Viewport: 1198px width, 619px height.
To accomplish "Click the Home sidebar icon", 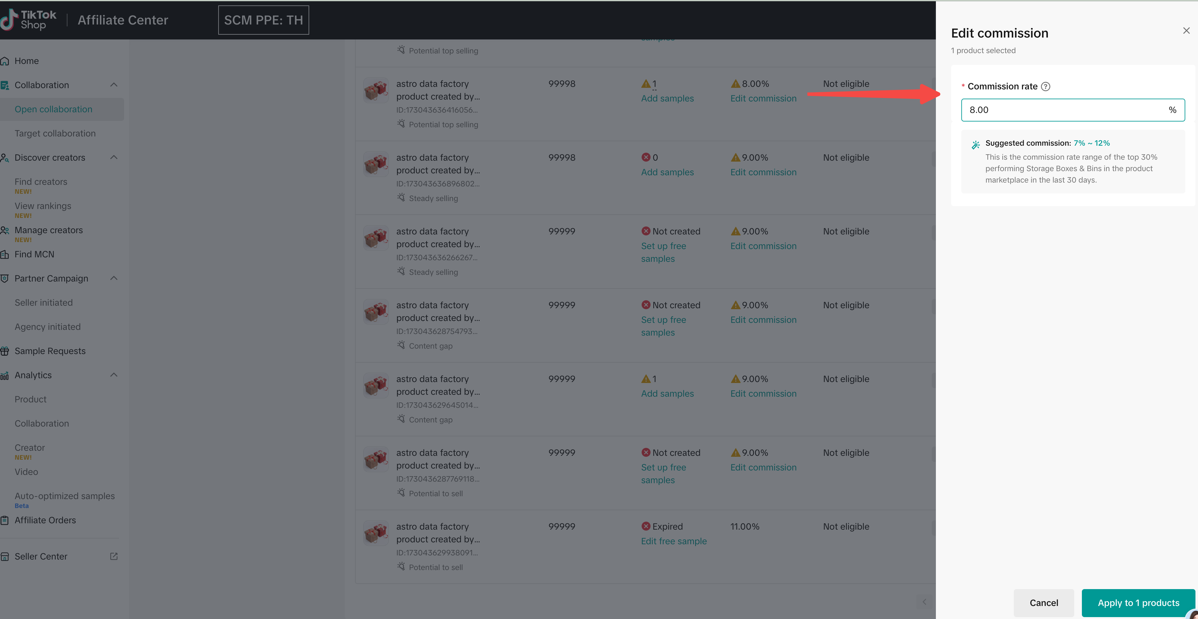I will coord(5,61).
